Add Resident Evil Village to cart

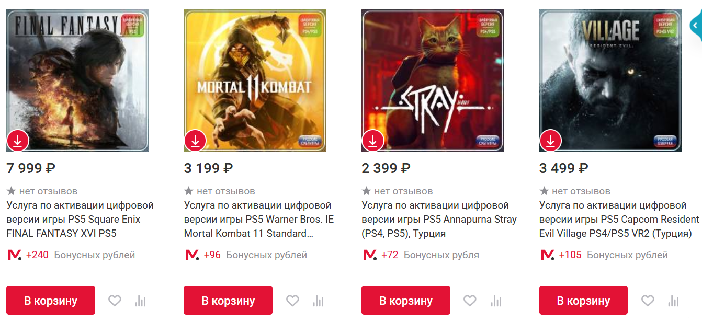pos(583,301)
